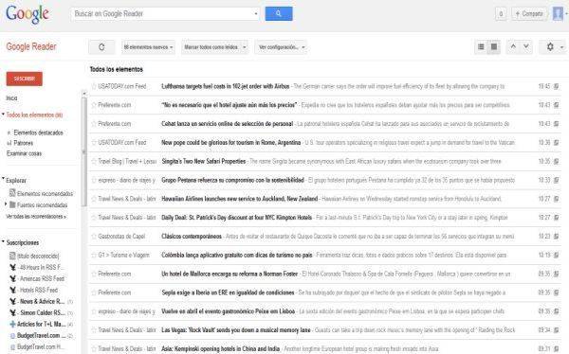569x354 pixels.
Task: Select Examinar cosas in the sidebar
Action: [x=24, y=153]
